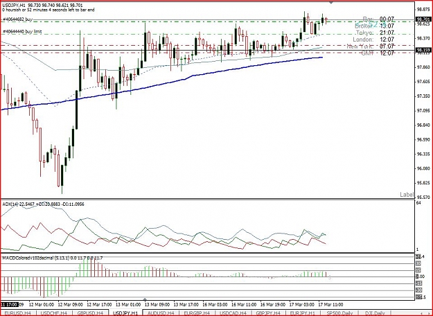
Task: Click the 98.875 price axis value
Action: click(423, 10)
